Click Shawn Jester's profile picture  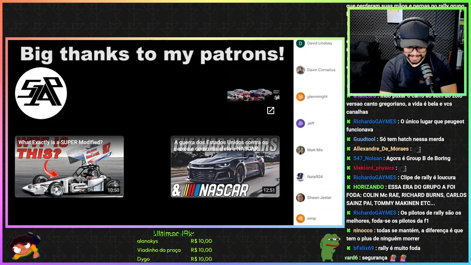pos(301,198)
